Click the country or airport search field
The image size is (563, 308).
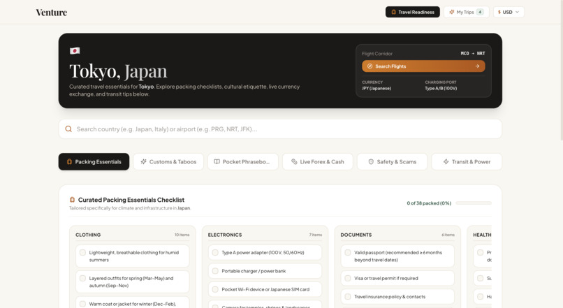pyautogui.click(x=280, y=129)
